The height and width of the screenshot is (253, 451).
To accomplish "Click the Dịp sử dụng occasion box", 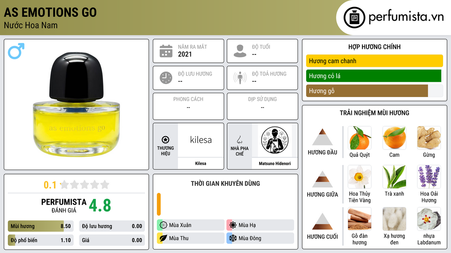I will [262, 106].
